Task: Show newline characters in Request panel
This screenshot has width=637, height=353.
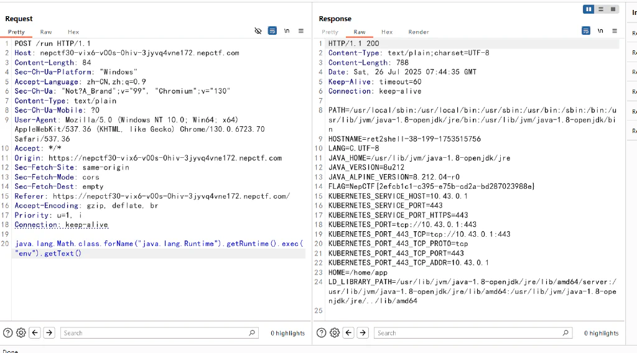Action: coord(287,31)
